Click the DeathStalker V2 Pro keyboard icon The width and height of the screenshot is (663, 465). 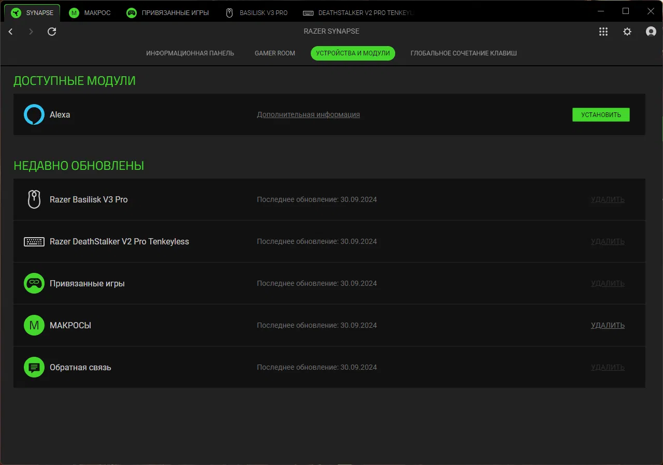[x=34, y=241]
